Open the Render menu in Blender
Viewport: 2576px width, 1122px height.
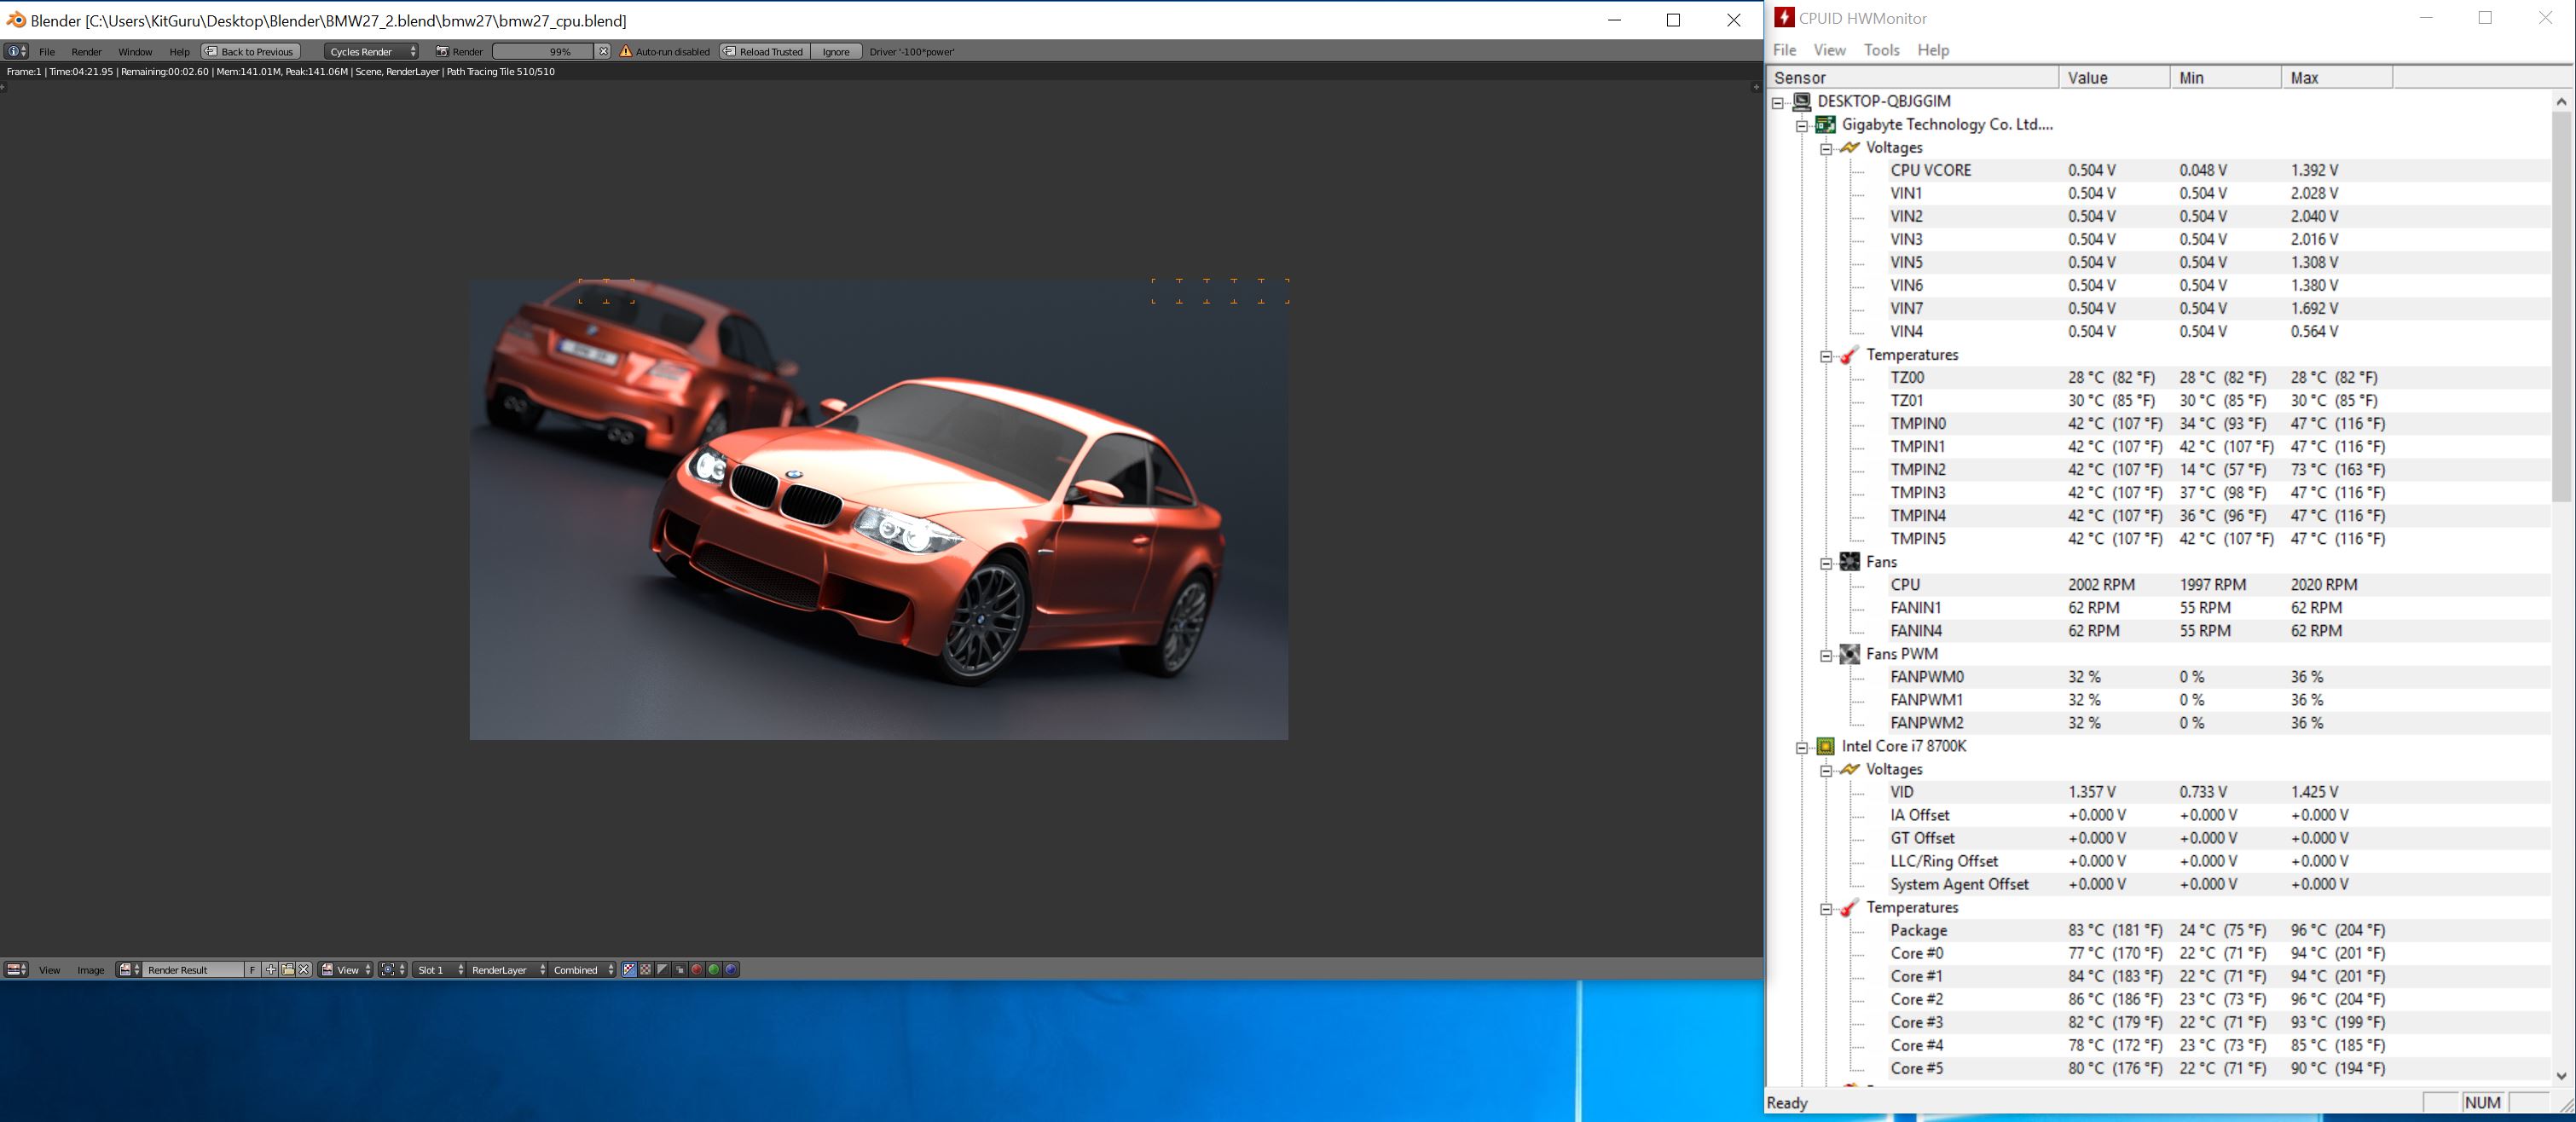(x=86, y=51)
